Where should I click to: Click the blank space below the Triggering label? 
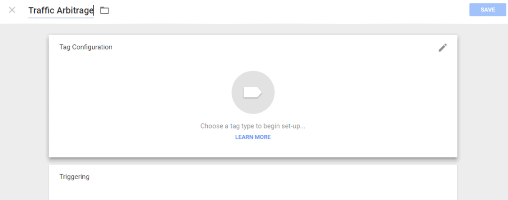pos(253,191)
